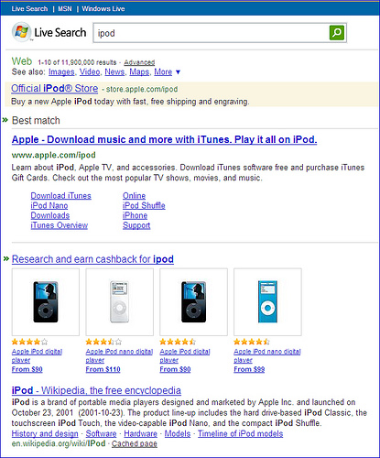Open the Timeline of iPod models link
Viewport: 380px width, 458px height.
point(240,433)
